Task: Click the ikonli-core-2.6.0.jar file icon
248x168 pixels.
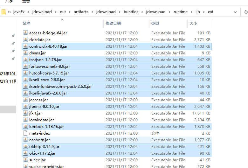Action: tap(25, 80)
